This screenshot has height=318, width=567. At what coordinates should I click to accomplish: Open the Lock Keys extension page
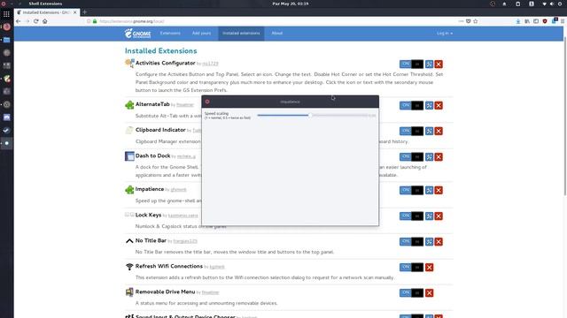tap(148, 215)
